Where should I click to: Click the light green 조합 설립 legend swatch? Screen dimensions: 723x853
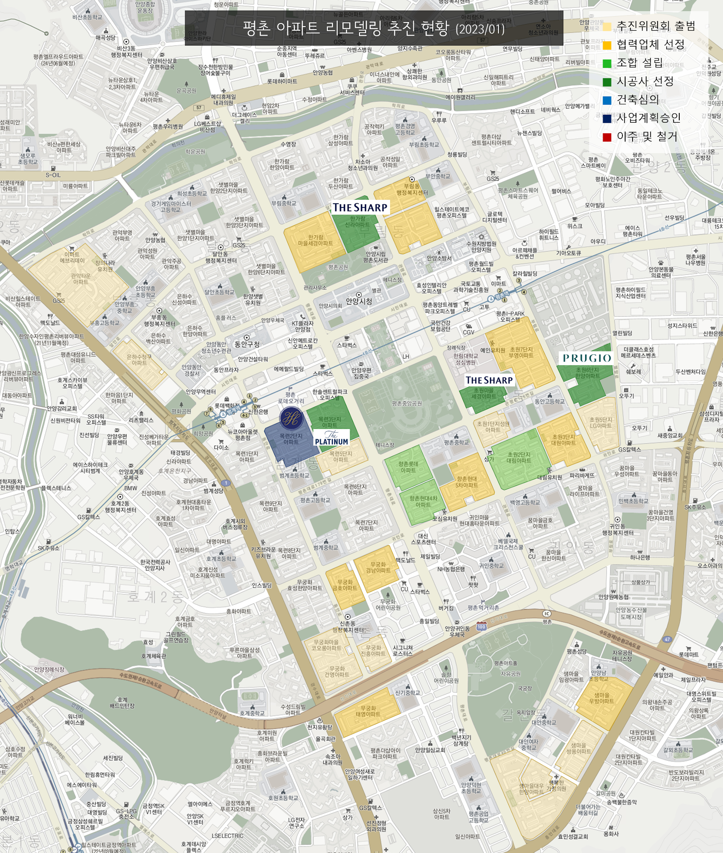click(607, 64)
